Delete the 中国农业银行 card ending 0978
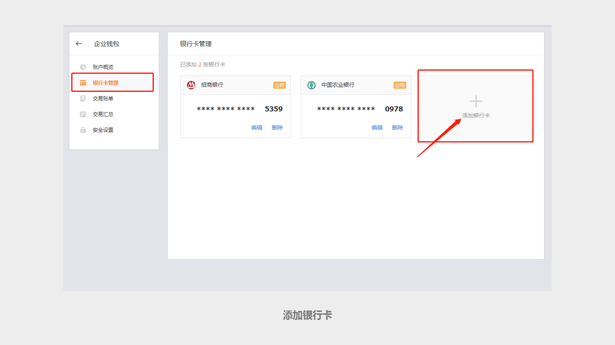Image resolution: width=615 pixels, height=345 pixels. click(x=397, y=128)
